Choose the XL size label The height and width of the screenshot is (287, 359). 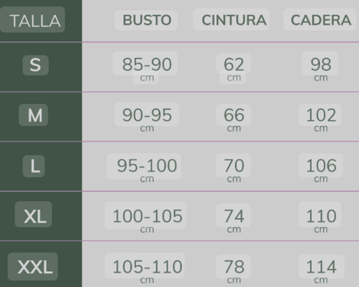35,217
